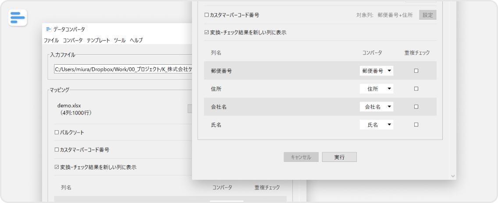Check 重複チェック for 住所 row
This screenshot has height=203, width=498.
click(x=416, y=89)
